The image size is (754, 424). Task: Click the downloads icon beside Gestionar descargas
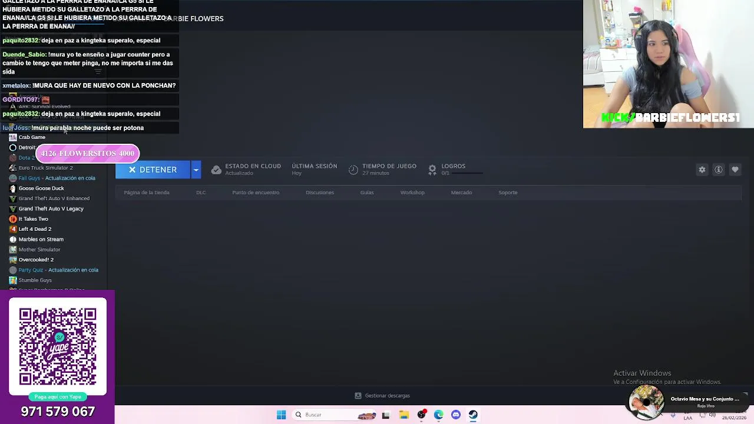(358, 396)
